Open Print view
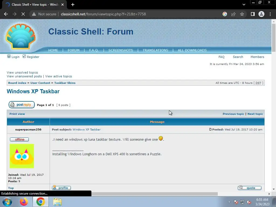 pyautogui.click(x=17, y=114)
